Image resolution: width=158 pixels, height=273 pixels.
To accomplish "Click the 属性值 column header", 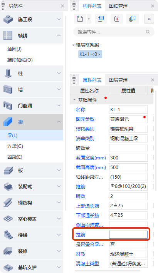I will click(128, 90).
